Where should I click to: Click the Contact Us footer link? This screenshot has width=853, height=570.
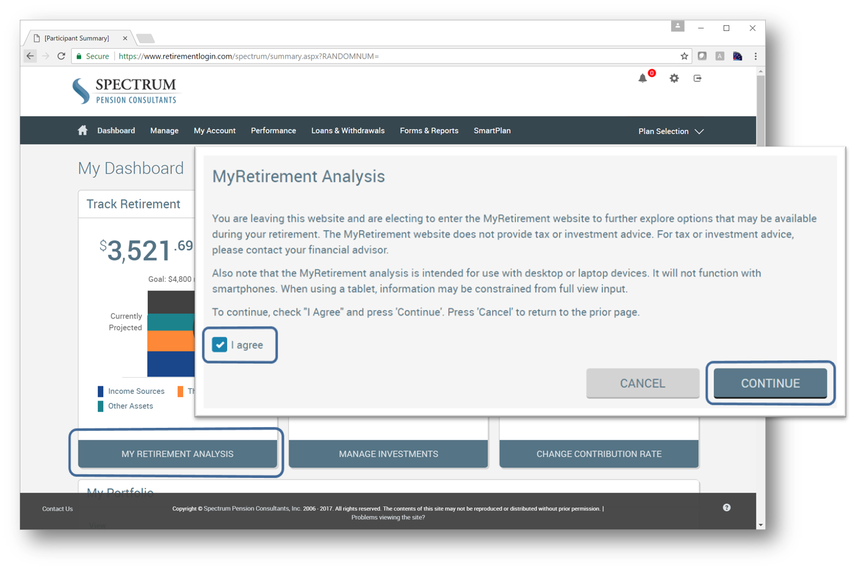pyautogui.click(x=58, y=509)
